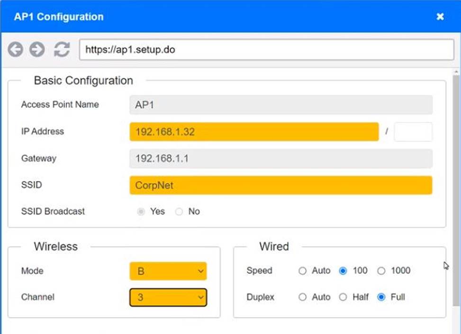Click the IP Address field
This screenshot has height=334, width=461.
point(253,132)
